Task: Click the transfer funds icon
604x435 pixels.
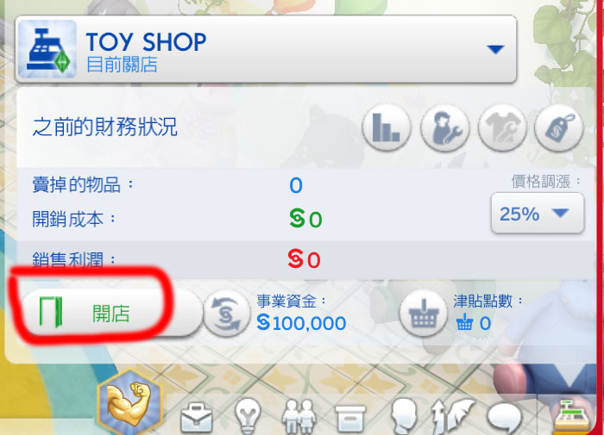Action: pos(226,314)
